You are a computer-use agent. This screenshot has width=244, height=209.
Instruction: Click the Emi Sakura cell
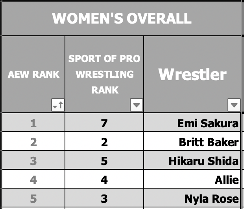click(x=192, y=122)
